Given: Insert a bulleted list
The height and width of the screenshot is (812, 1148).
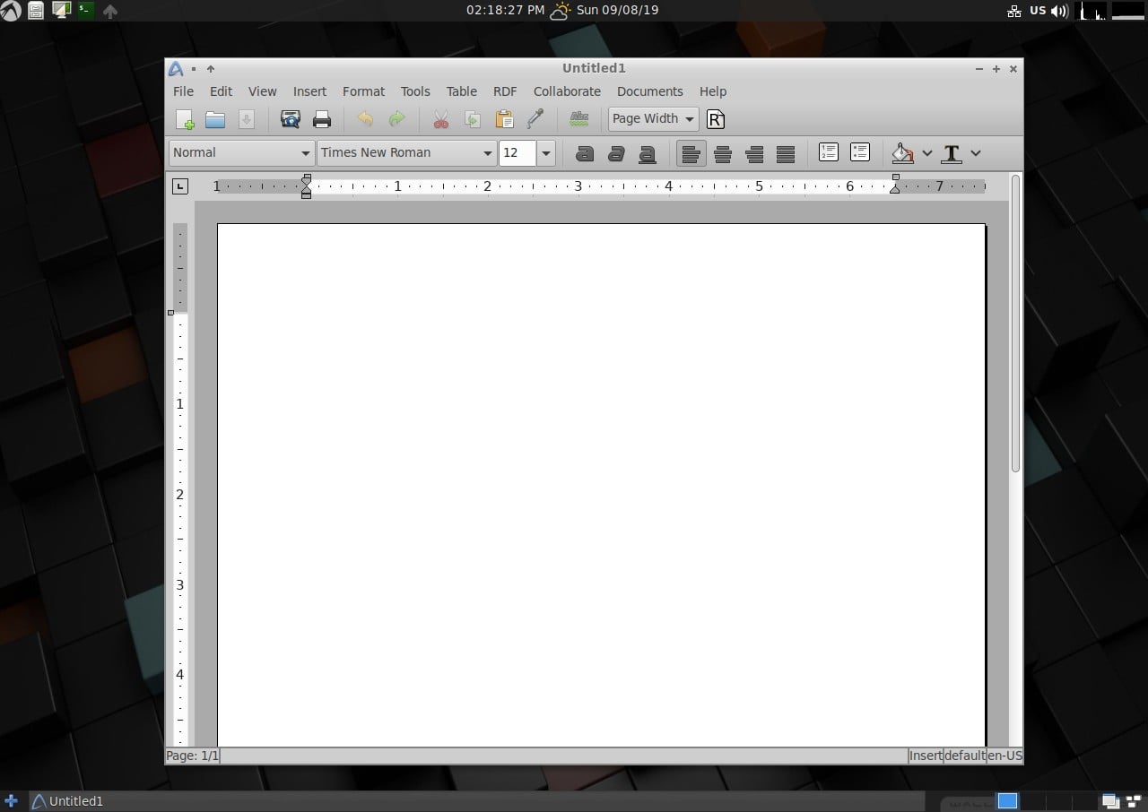Looking at the screenshot, I should tap(860, 153).
